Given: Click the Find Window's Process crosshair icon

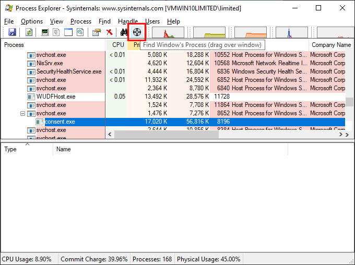Looking at the screenshot, I should coord(137,32).
